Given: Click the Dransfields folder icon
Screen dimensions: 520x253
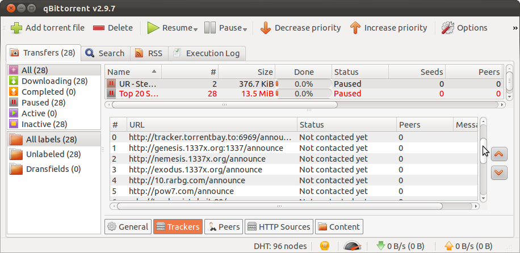Looking at the screenshot, I should [x=15, y=169].
